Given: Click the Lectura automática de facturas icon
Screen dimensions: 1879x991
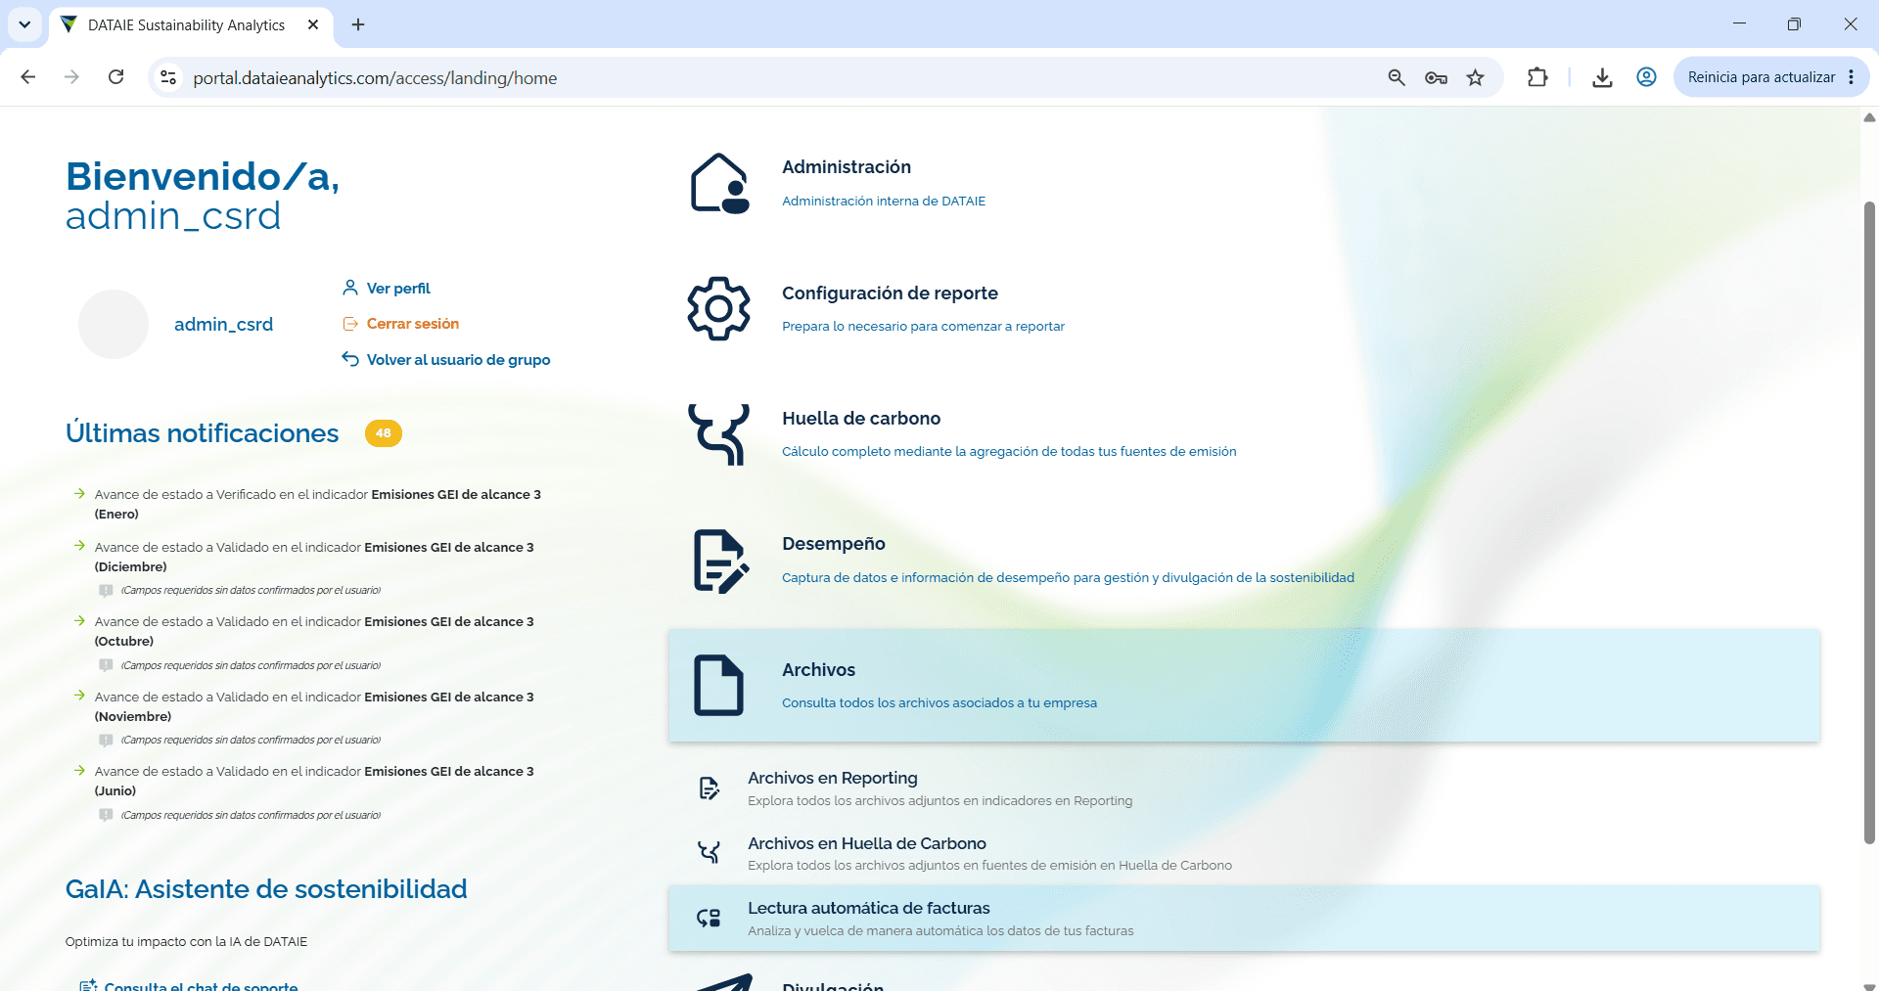Looking at the screenshot, I should click(709, 918).
